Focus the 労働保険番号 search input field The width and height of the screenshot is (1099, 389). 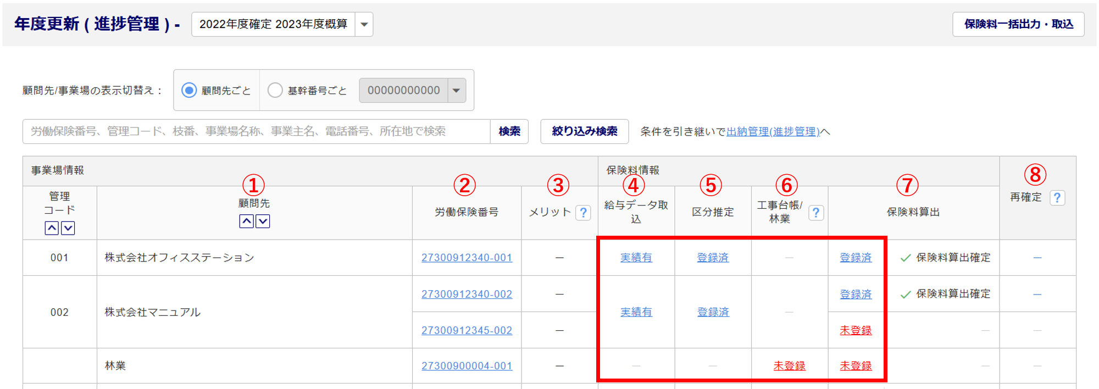[257, 131]
